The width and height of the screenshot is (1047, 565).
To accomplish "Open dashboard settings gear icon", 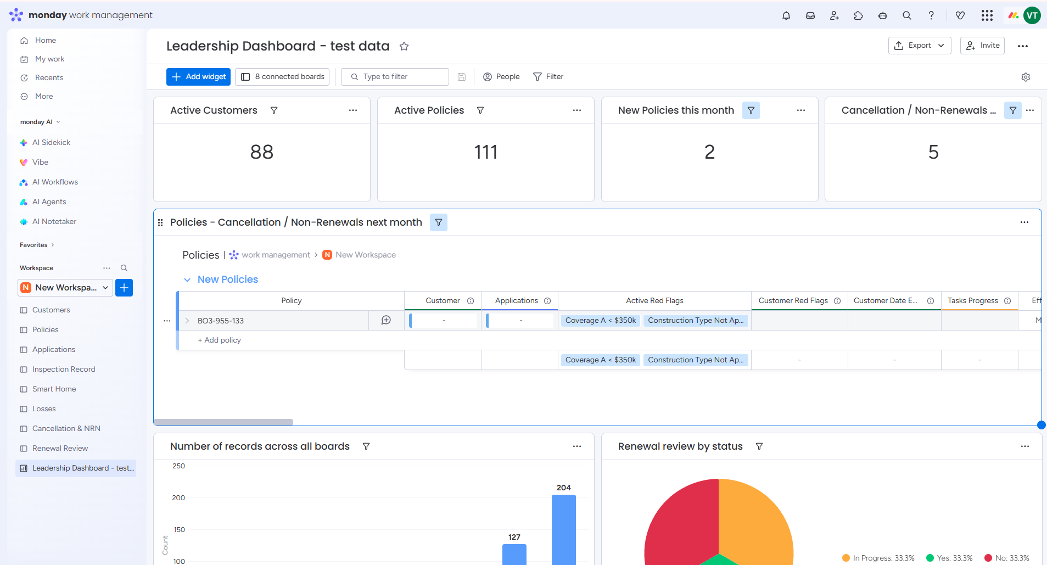I will [x=1026, y=77].
